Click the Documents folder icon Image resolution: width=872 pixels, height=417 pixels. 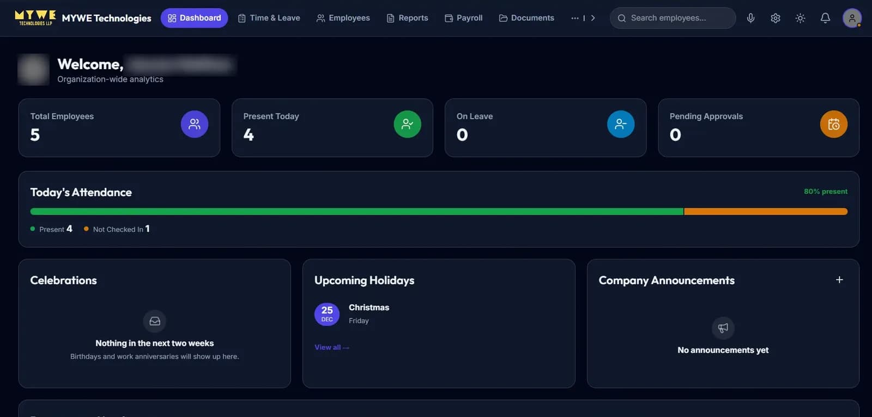[504, 19]
